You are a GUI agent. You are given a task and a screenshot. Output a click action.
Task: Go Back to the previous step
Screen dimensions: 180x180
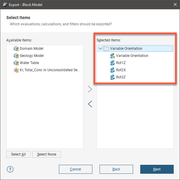(x=116, y=169)
